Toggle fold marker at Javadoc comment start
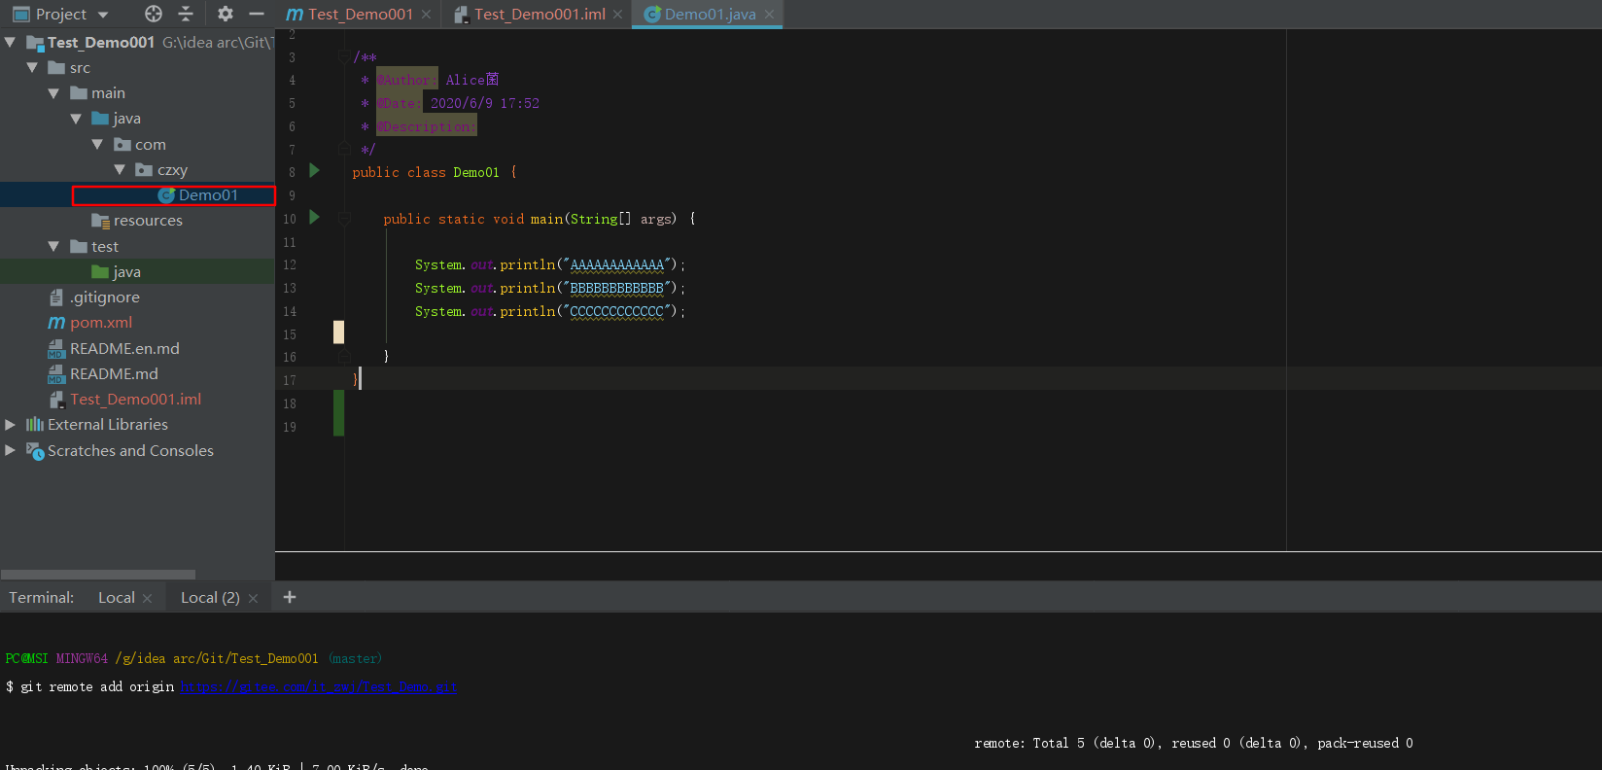Viewport: 1602px width, 770px height. 344,57
